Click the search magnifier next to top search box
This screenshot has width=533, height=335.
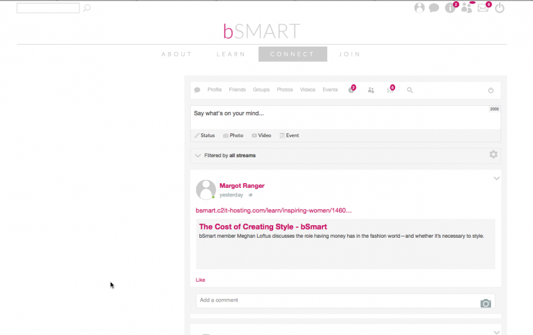87,8
